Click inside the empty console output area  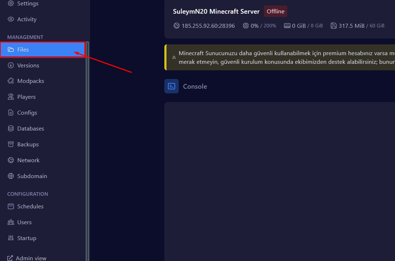(280, 181)
